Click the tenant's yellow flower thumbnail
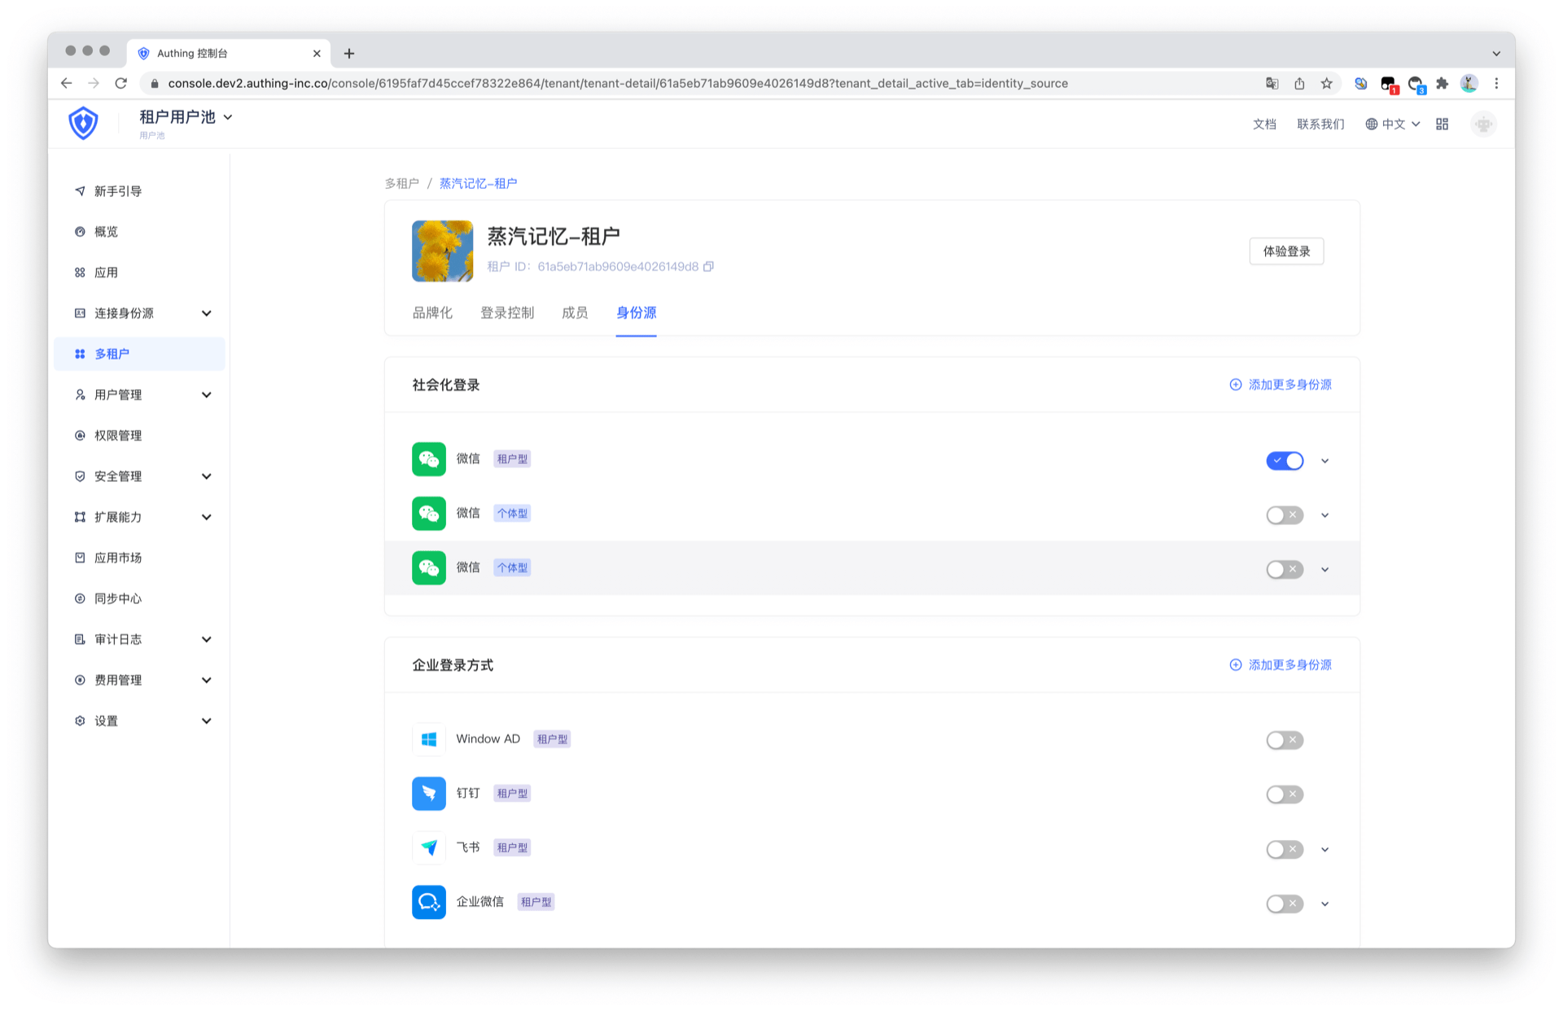1563x1011 pixels. (442, 251)
